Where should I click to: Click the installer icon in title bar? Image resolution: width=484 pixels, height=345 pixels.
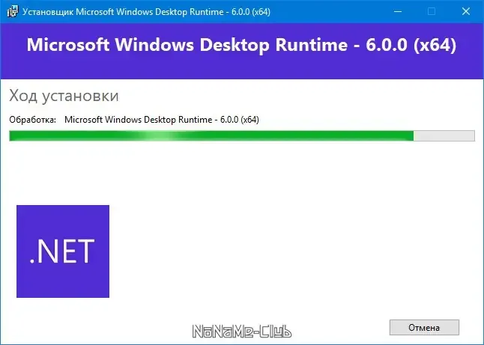click(12, 12)
